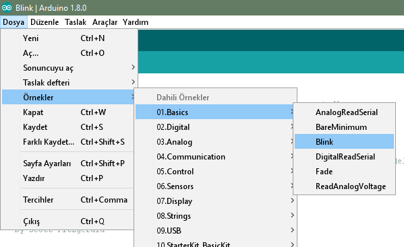The image size is (404, 247).
Task: Open the Yardım menu
Action: coord(136,22)
